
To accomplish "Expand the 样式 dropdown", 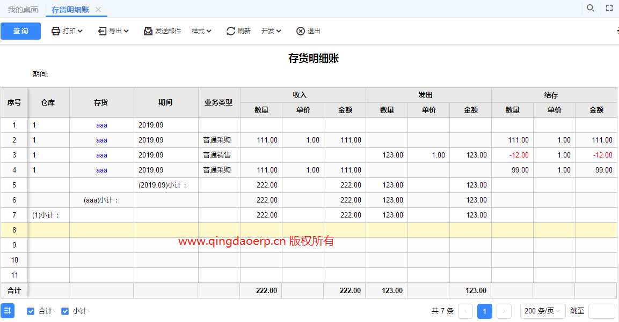I will 201,31.
